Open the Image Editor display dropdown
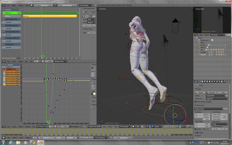The height and width of the screenshot is (145, 232). (x=216, y=96)
